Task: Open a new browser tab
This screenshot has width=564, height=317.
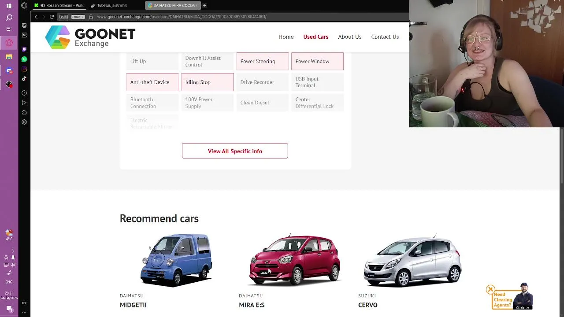Action: pyautogui.click(x=204, y=5)
